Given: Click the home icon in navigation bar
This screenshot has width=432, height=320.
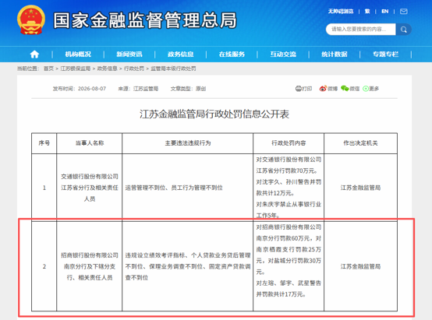Looking at the screenshot, I should 34,55.
